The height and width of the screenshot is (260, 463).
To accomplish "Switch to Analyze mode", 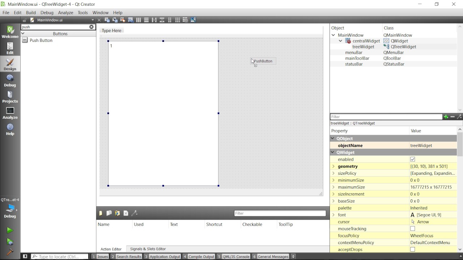I will point(10,113).
